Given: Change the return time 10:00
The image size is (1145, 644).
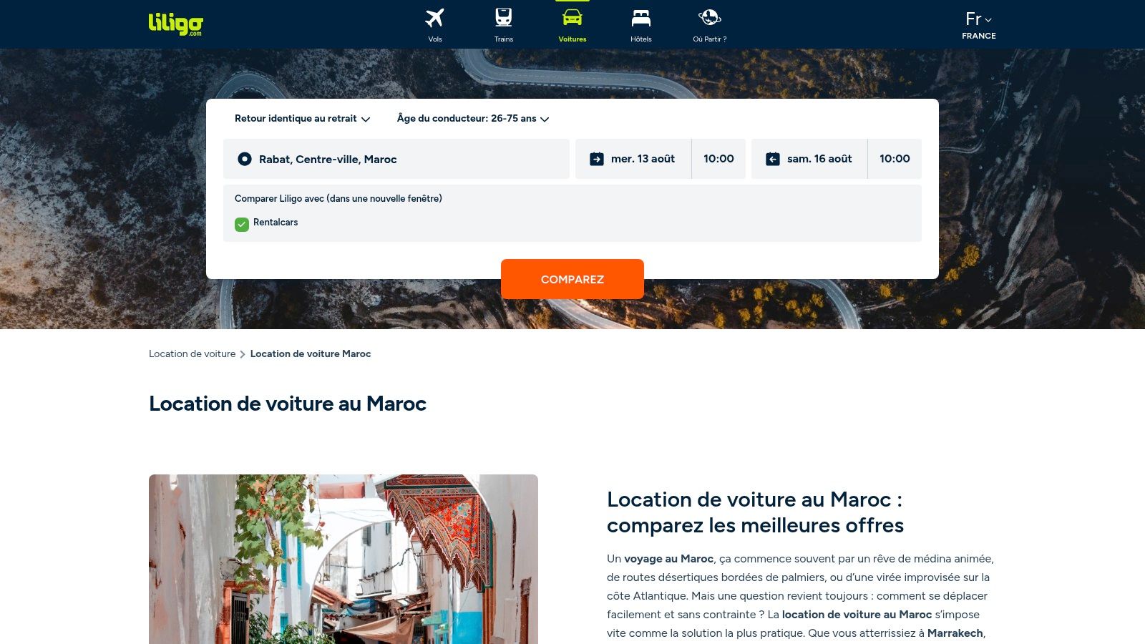Looking at the screenshot, I should pos(895,159).
